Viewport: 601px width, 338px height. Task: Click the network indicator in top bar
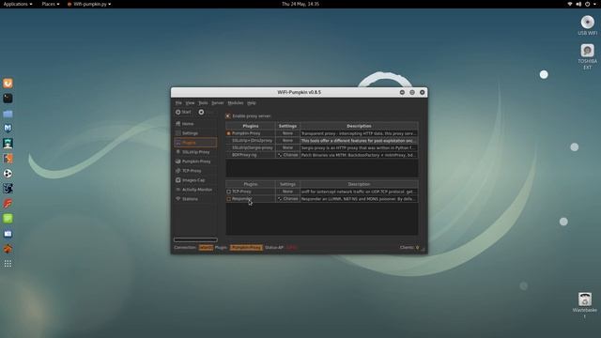point(570,4)
